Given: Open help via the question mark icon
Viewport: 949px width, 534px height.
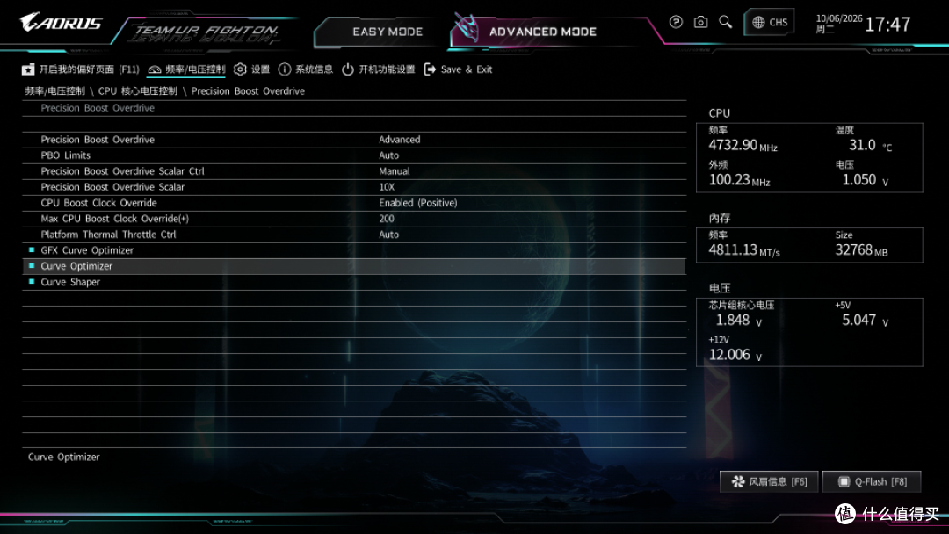Looking at the screenshot, I should pos(676,22).
